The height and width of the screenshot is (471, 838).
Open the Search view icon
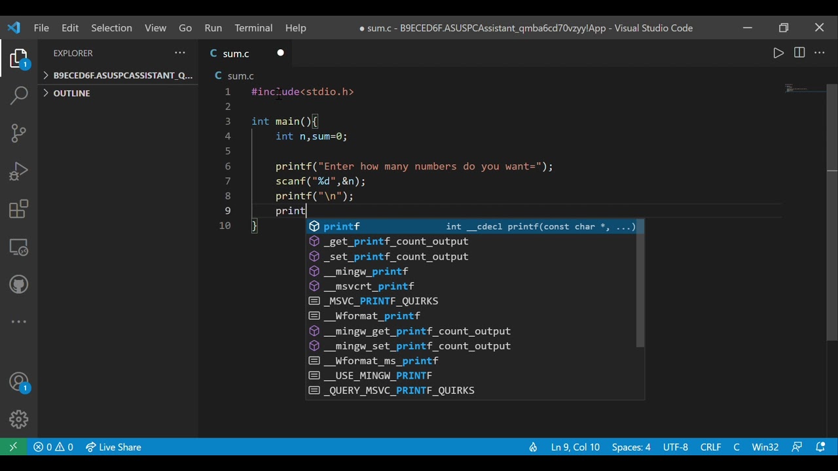coord(19,96)
